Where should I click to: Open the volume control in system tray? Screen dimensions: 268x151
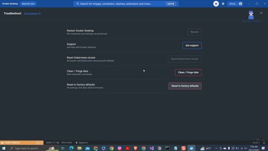[x=246, y=148]
